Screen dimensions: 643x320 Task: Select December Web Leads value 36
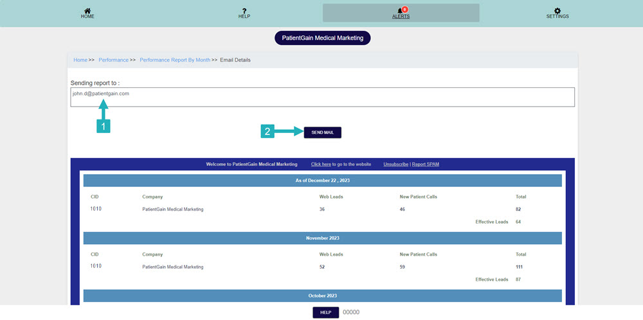pyautogui.click(x=322, y=209)
